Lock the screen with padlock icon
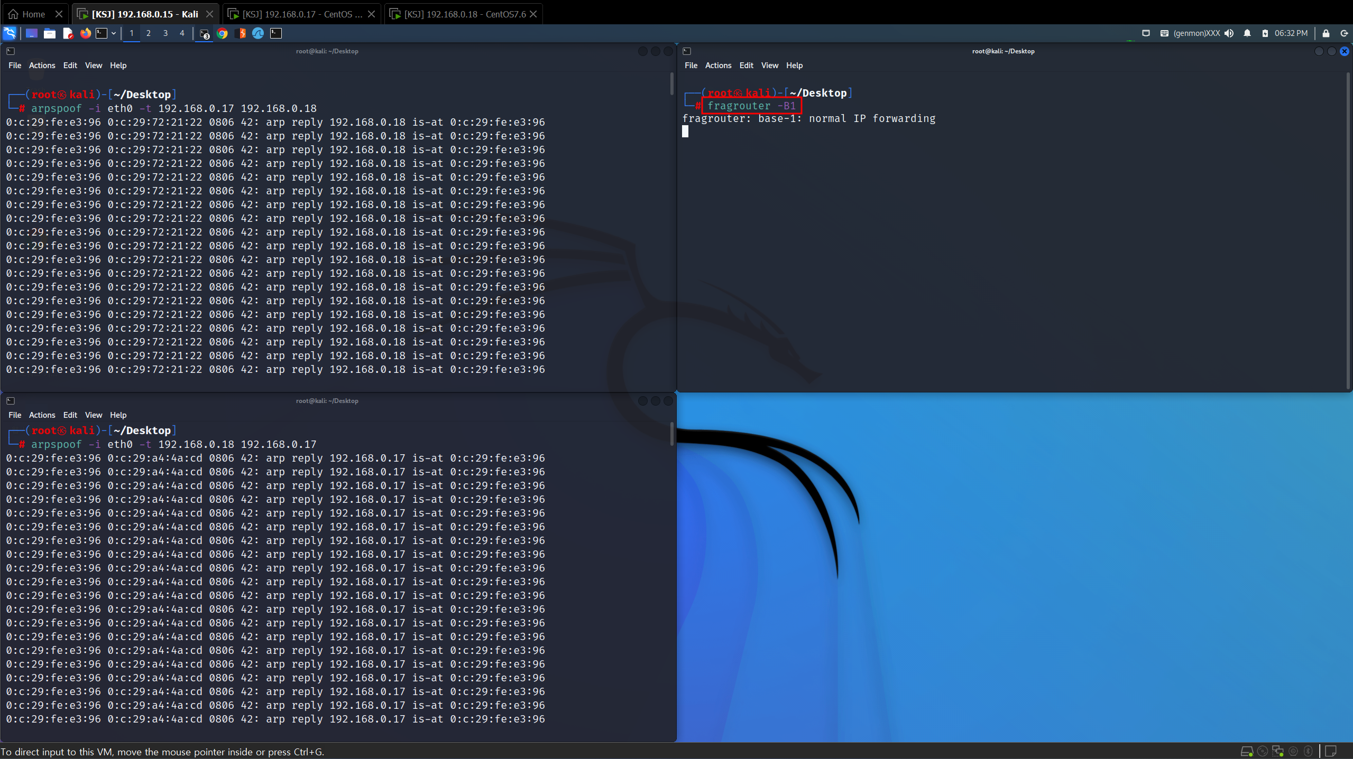 1326,33
